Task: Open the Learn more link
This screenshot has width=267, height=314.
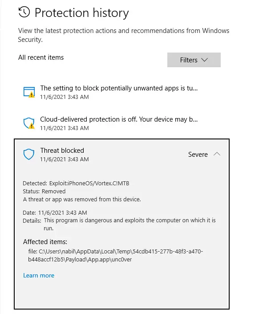Action: point(39,275)
